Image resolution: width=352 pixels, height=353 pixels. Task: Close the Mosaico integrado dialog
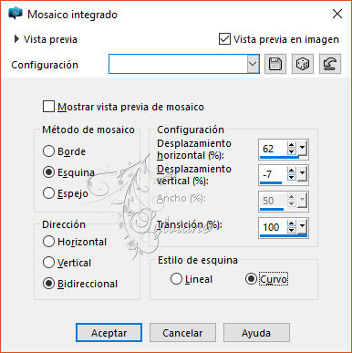[x=337, y=14]
